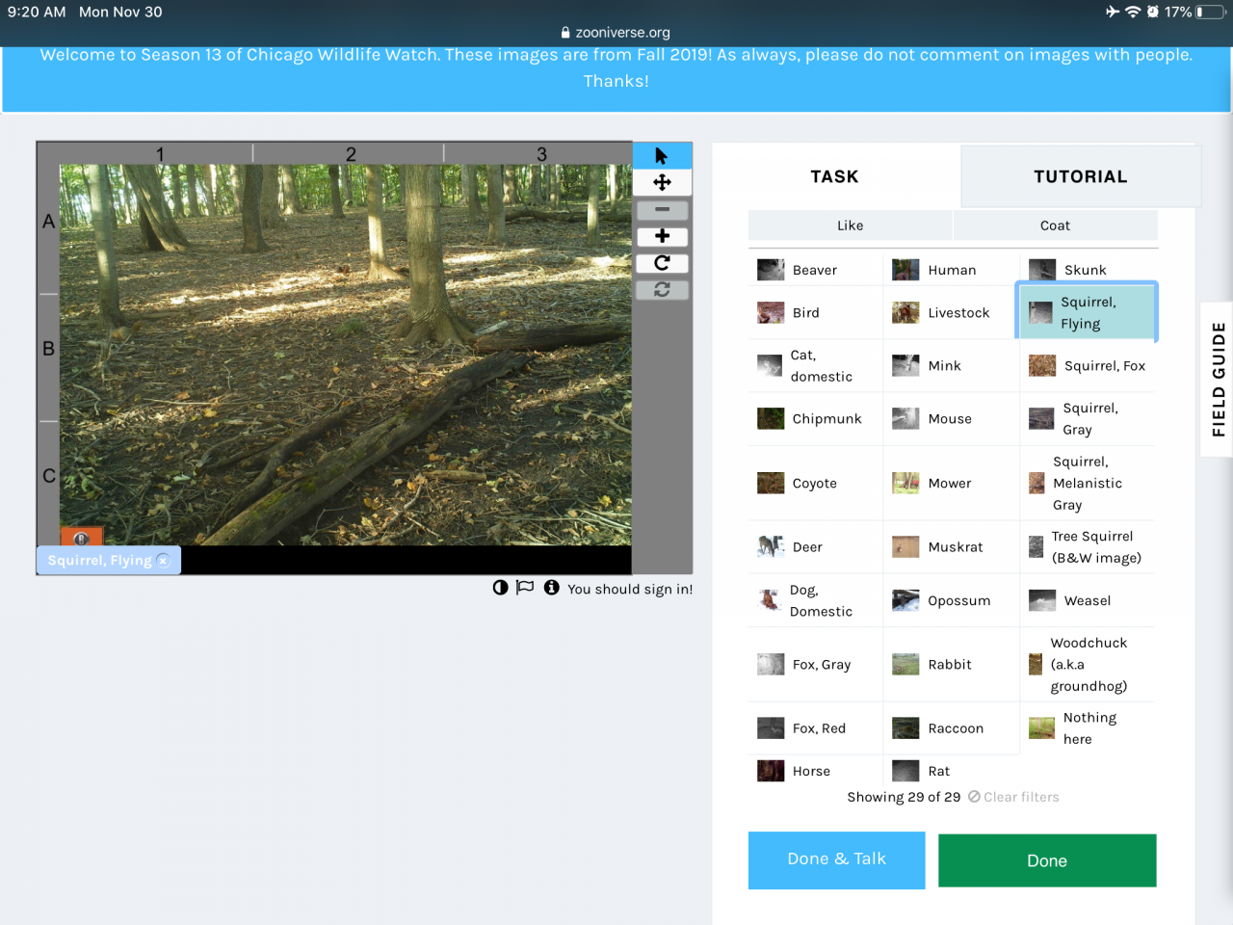The width and height of the screenshot is (1233, 925).
Task: Pick Squirrel, Melanistic Gray option
Action: coord(1087,484)
